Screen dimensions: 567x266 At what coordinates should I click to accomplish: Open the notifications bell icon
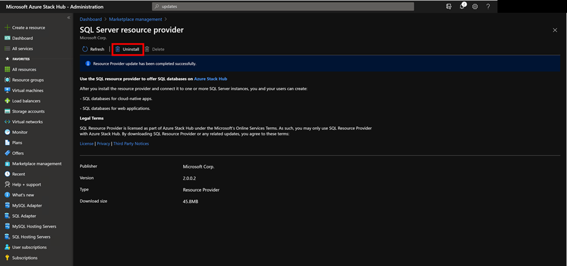pyautogui.click(x=462, y=6)
